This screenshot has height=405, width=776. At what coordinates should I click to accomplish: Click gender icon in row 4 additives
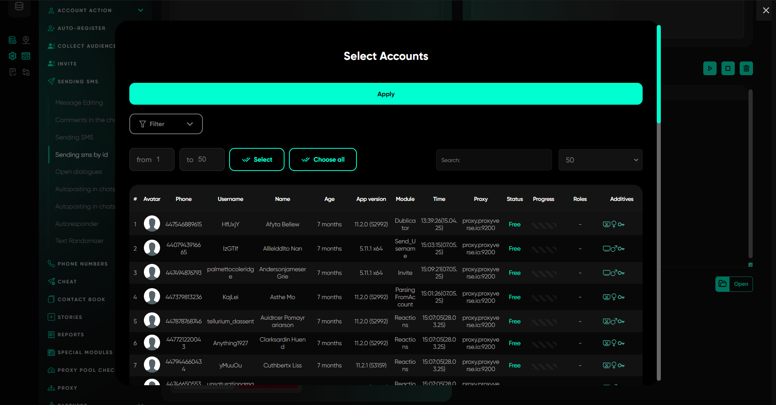[x=614, y=297]
